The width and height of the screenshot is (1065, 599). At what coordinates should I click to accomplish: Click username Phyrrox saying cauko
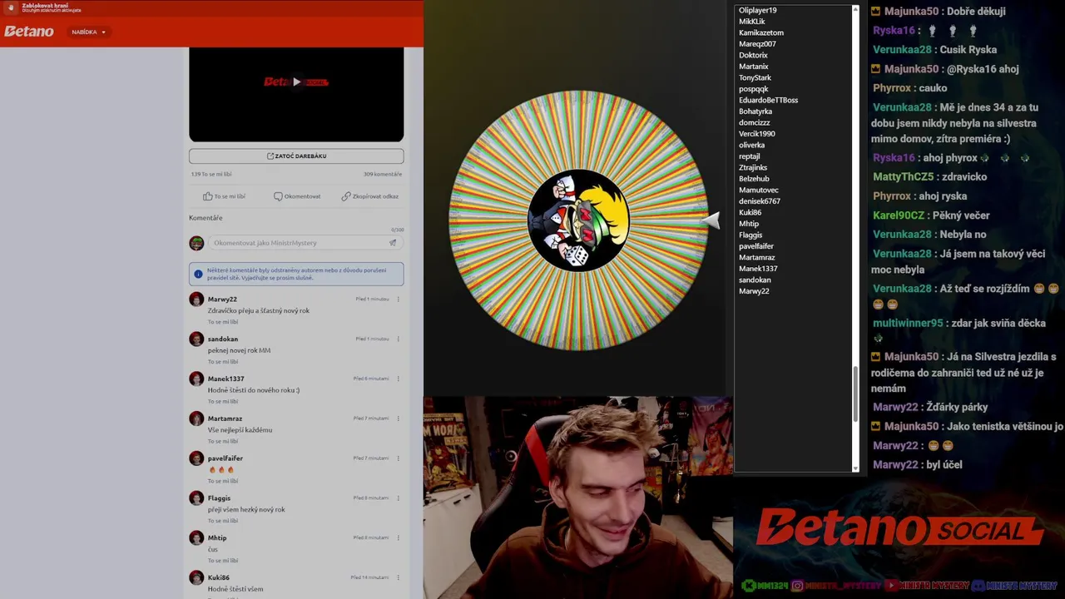pos(892,87)
